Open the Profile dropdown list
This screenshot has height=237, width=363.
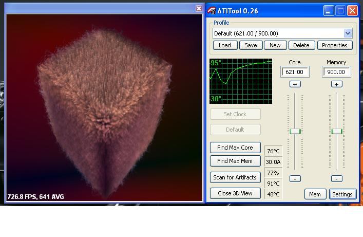(348, 33)
